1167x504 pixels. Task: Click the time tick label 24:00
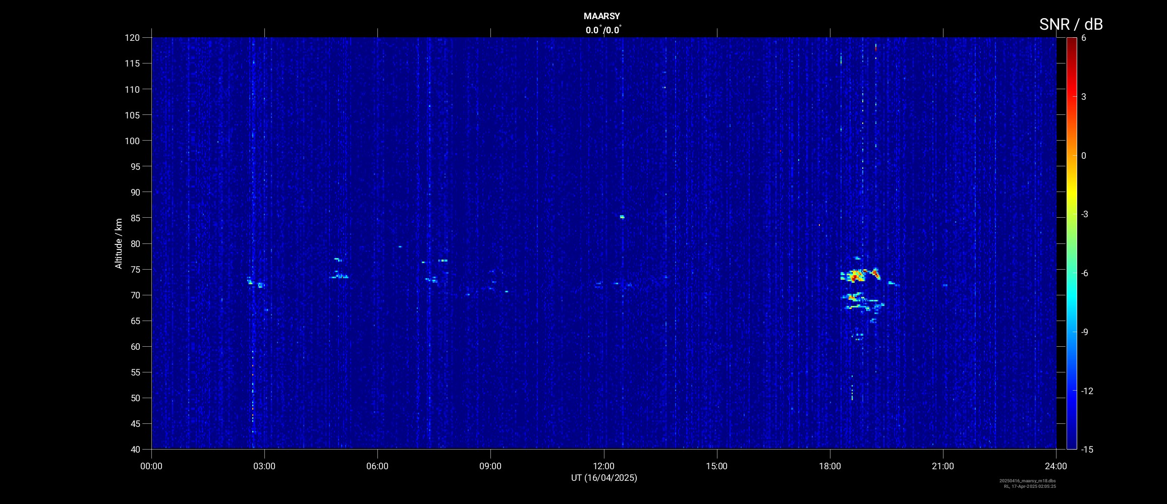(x=1056, y=466)
